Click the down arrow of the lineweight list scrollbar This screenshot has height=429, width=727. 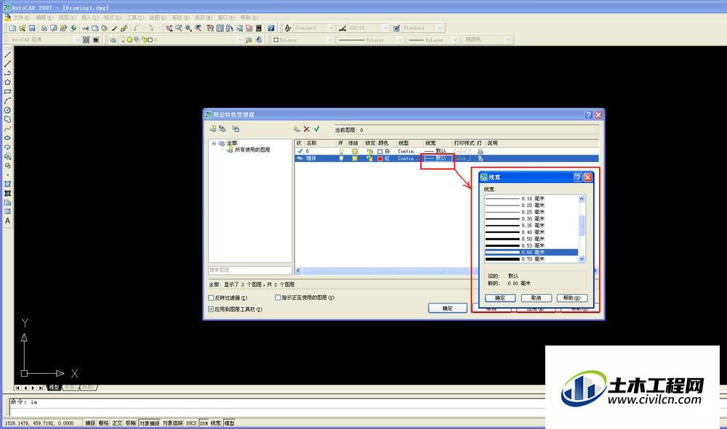pos(582,259)
